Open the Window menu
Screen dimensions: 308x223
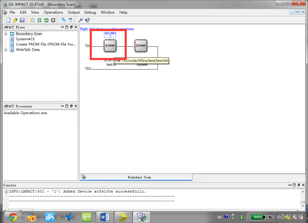[108, 12]
